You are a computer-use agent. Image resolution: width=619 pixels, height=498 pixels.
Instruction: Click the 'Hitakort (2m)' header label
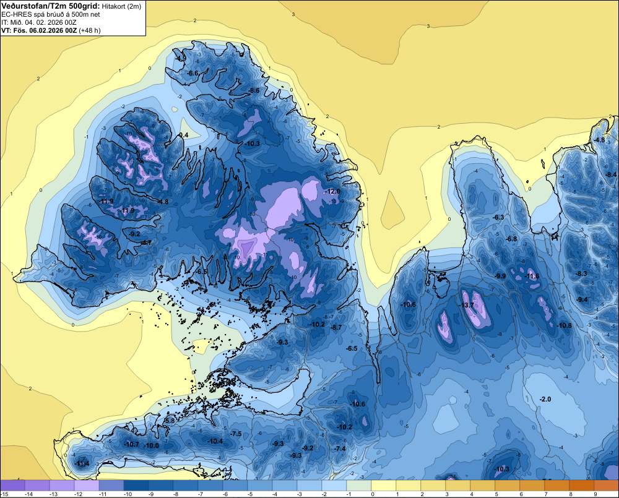tap(121, 6)
